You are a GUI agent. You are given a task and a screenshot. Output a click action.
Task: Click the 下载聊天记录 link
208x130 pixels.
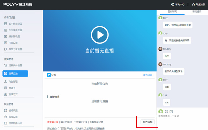tap(80, 122)
